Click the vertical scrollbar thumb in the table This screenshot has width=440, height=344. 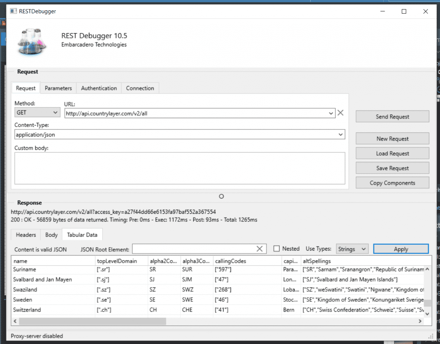coord(427,303)
